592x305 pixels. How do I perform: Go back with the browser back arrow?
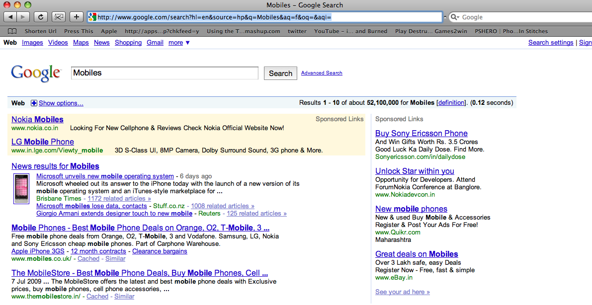tap(10, 17)
